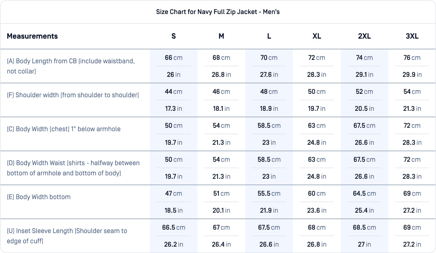Viewport: 436px width, 253px height.
Task: Select the M size column header
Action: coord(221,36)
